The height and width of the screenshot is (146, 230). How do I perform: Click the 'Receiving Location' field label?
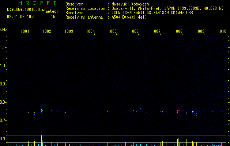[x=85, y=8]
